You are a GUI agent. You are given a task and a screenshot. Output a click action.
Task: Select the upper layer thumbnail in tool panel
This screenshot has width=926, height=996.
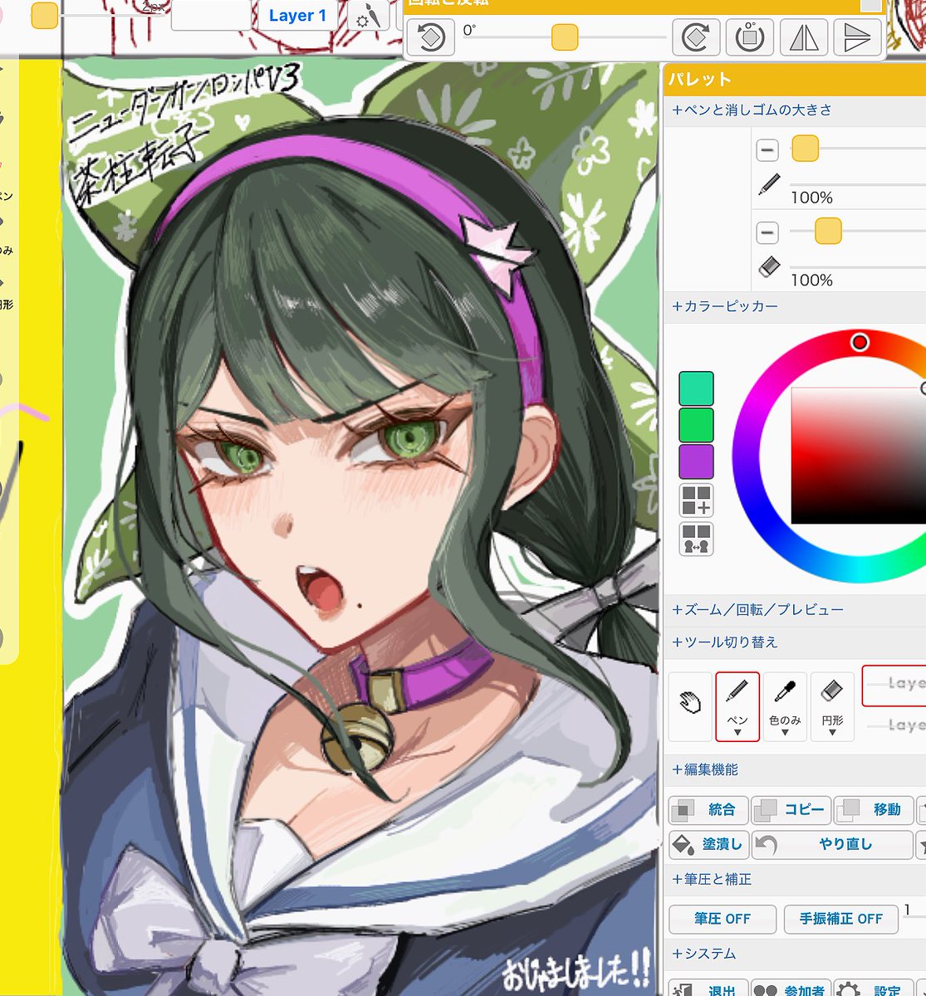click(894, 685)
